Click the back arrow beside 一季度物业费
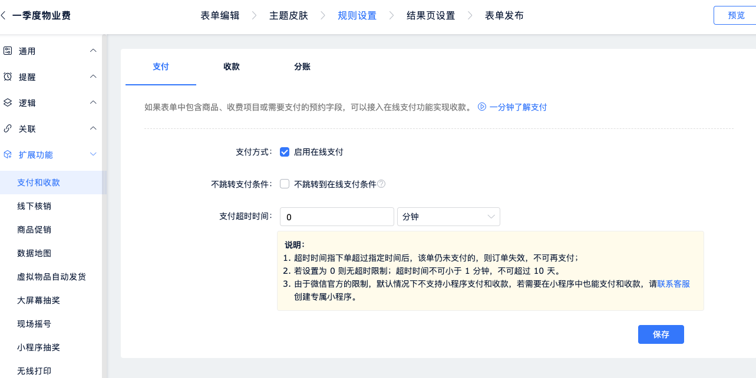This screenshot has width=756, height=378. tap(4, 15)
